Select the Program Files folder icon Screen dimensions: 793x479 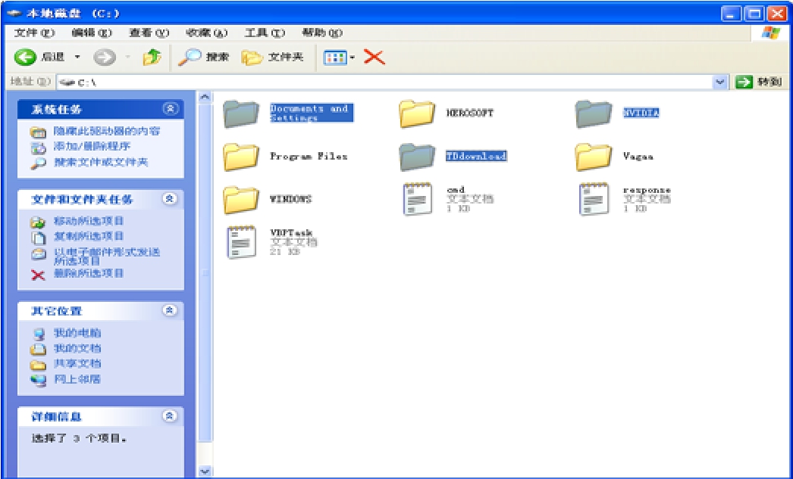(x=242, y=157)
